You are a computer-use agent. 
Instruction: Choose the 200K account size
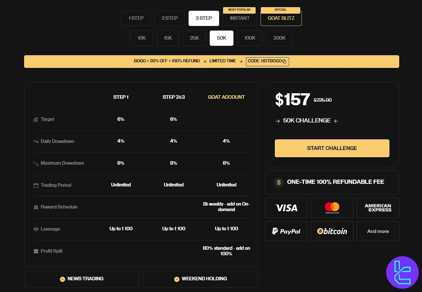(x=279, y=38)
